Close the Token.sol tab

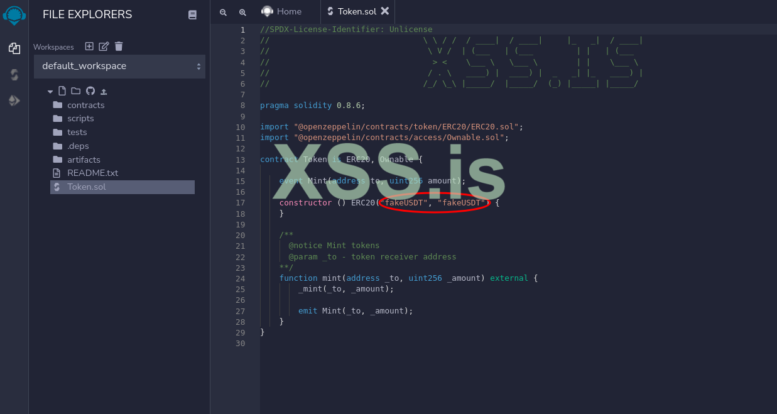tap(385, 11)
